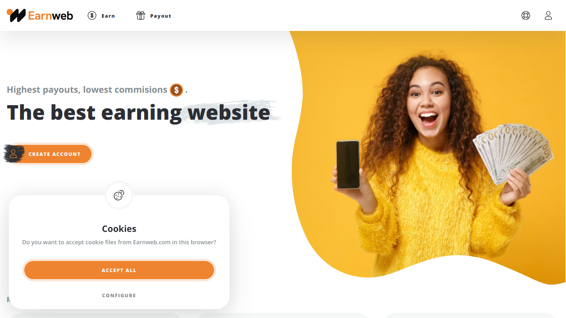Click the Cookies dialog heading
This screenshot has height=318, width=566.
[119, 229]
